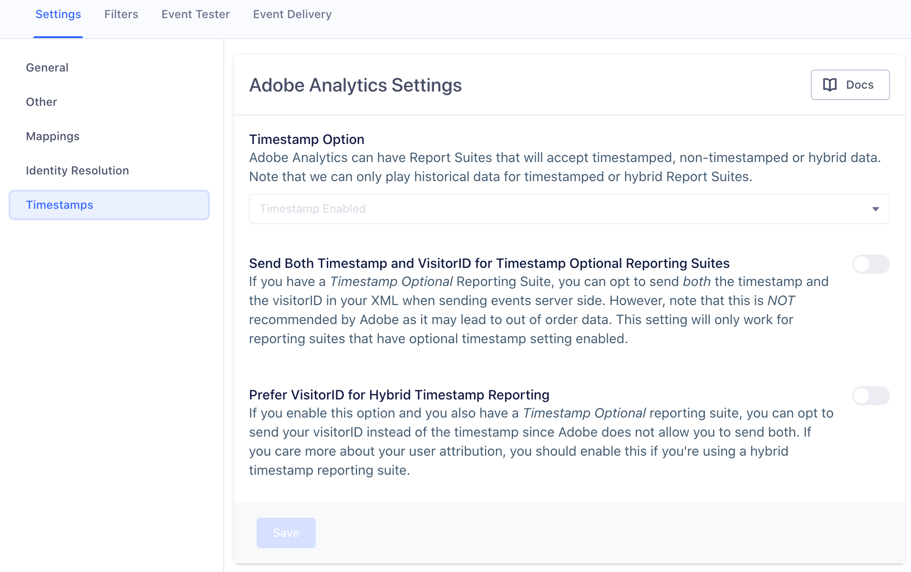Select the Other settings section
Viewport: 911px width, 572px height.
coord(41,102)
